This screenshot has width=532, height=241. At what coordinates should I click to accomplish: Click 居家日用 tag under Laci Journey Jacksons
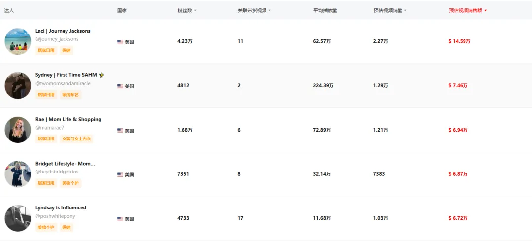point(46,50)
